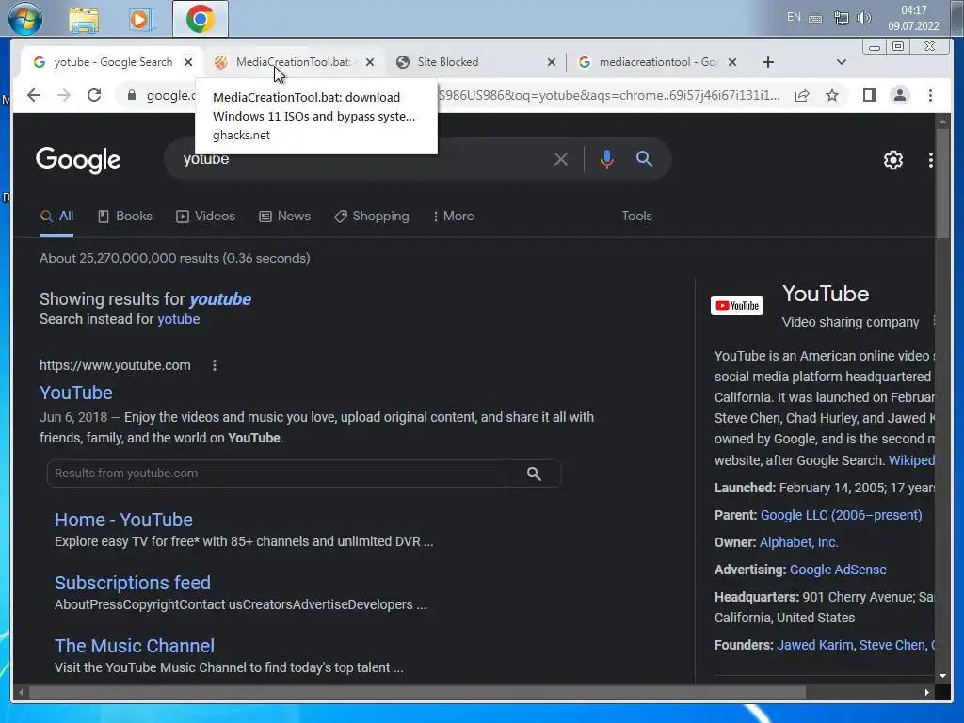Switch to Shopping results
The width and height of the screenshot is (964, 723).
[371, 217]
